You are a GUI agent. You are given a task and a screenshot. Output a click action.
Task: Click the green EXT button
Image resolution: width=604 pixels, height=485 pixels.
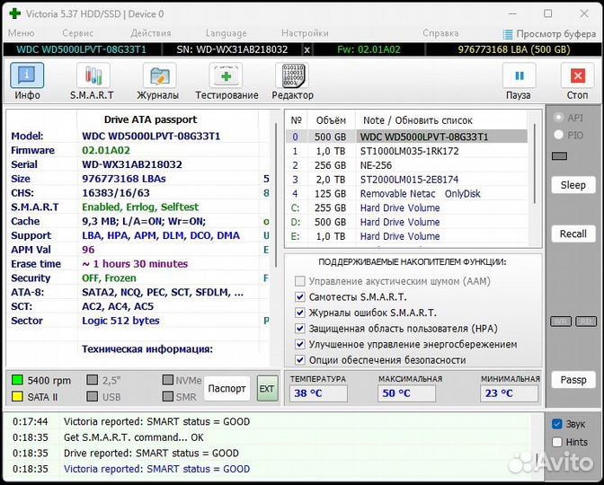pyautogui.click(x=267, y=388)
